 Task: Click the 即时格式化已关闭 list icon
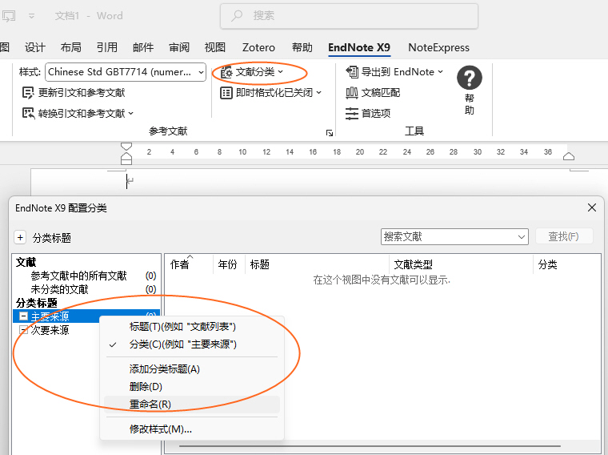point(226,93)
